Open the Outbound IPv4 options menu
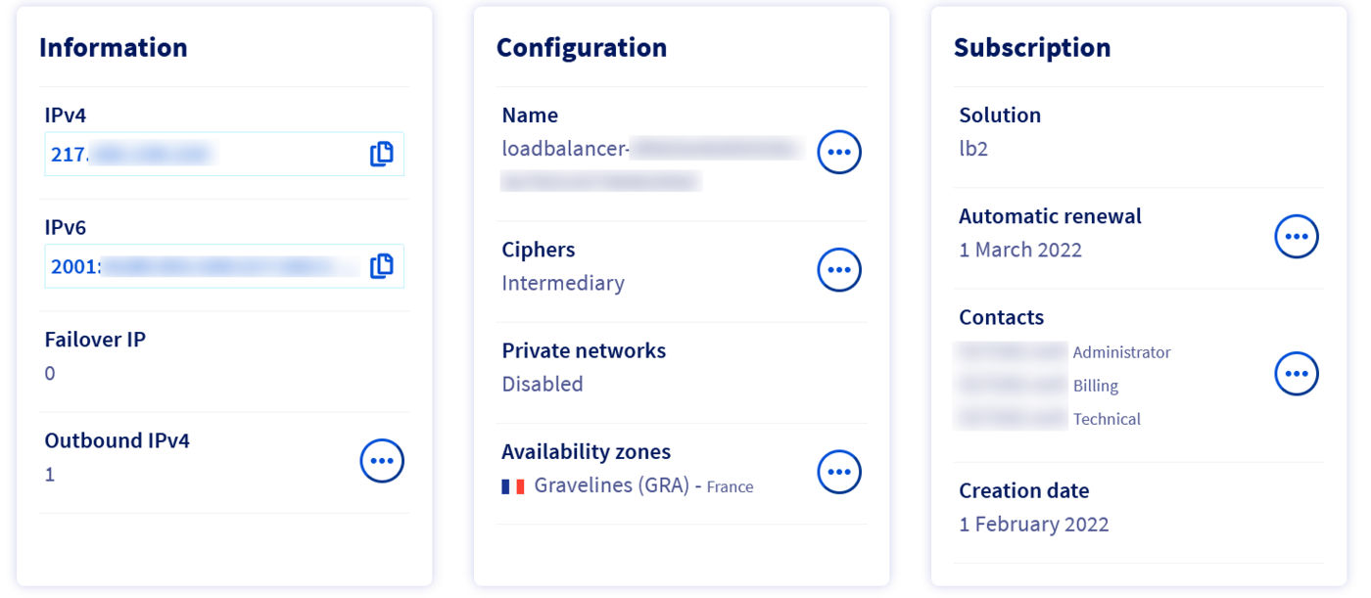This screenshot has height=598, width=1371. tap(381, 460)
